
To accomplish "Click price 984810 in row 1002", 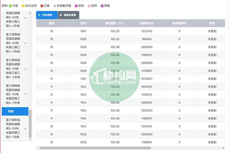I will click(x=147, y=39).
